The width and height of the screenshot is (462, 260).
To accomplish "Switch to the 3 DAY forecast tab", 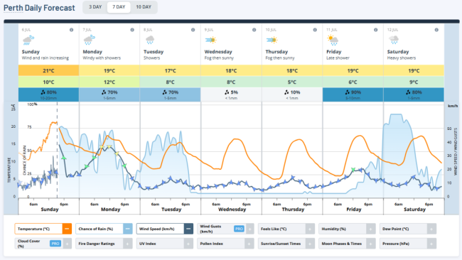I will point(95,7).
